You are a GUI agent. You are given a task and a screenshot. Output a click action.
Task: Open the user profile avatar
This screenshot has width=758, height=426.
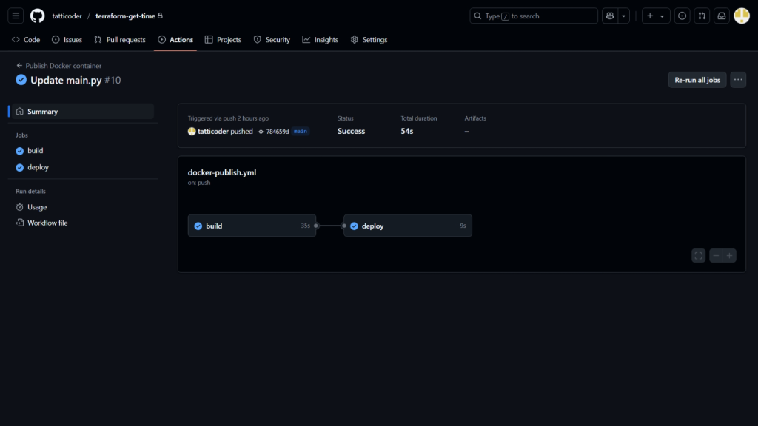(742, 16)
